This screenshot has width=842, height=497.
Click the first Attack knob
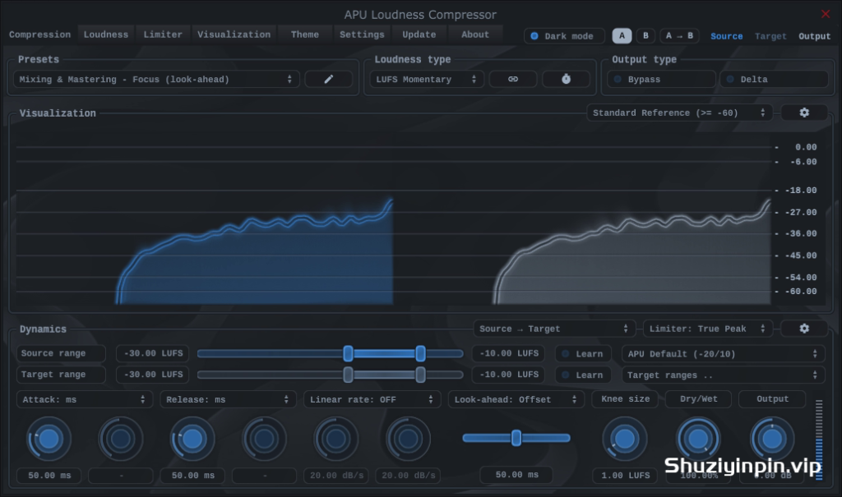click(x=49, y=439)
